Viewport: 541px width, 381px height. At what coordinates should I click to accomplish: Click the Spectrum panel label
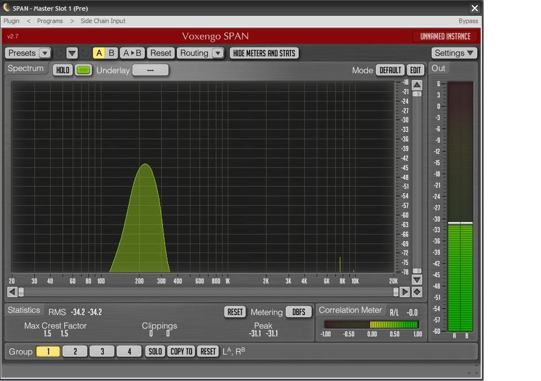[x=25, y=68]
